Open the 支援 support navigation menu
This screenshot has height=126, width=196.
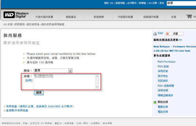(x=173, y=17)
